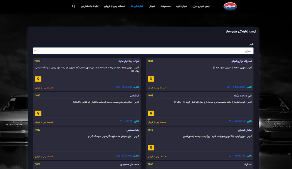Click dealer code 1066
This screenshot has height=169, width=292.
38,164
